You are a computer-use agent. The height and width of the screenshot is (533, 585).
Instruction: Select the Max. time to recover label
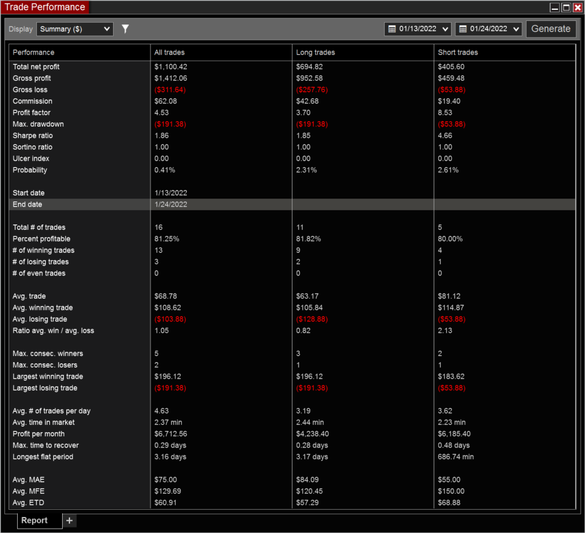45,445
